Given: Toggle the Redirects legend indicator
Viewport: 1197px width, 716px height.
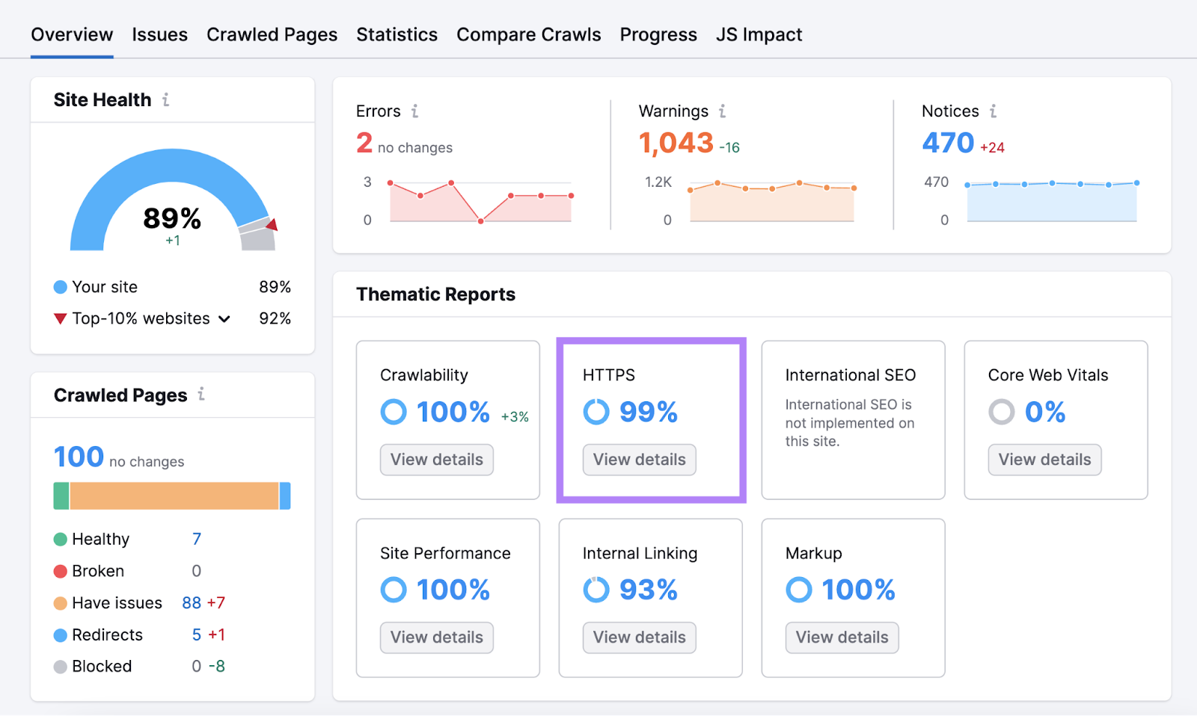Looking at the screenshot, I should point(60,635).
